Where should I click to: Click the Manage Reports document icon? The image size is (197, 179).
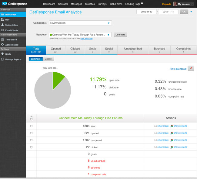coord(2,59)
